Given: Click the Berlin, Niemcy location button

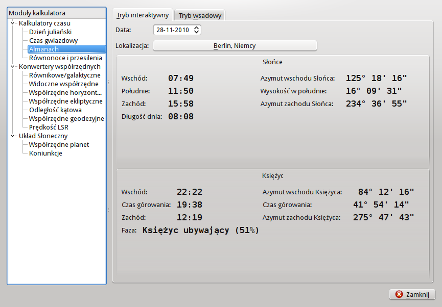Looking at the screenshot, I should tap(235, 46).
